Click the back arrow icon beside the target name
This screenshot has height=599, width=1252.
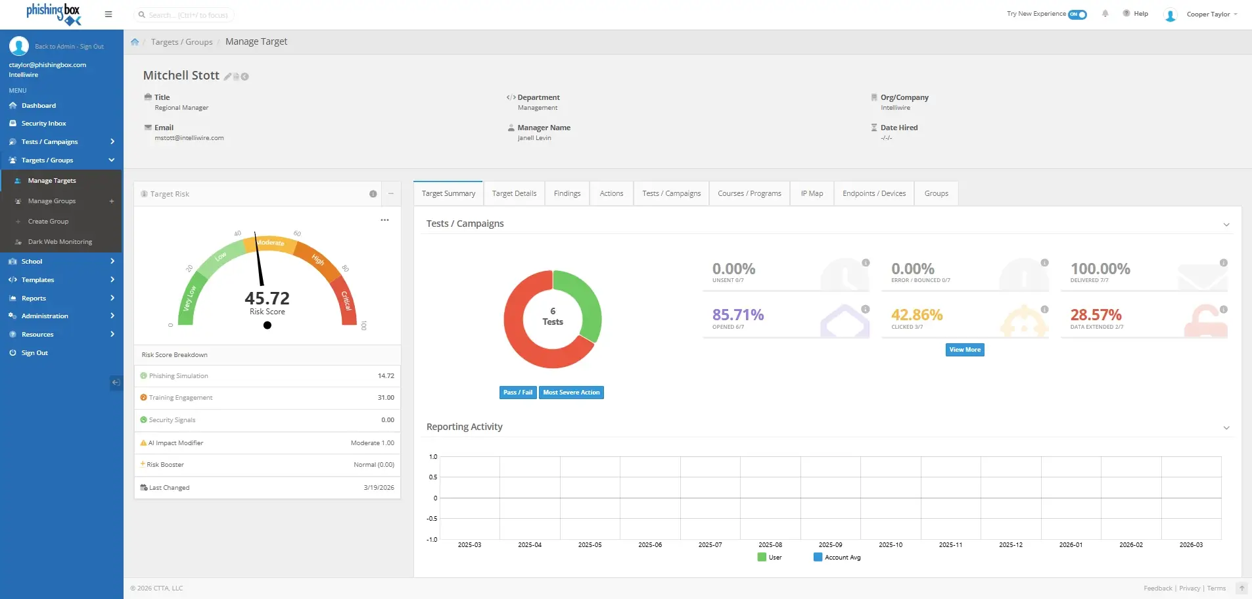pyautogui.click(x=245, y=77)
